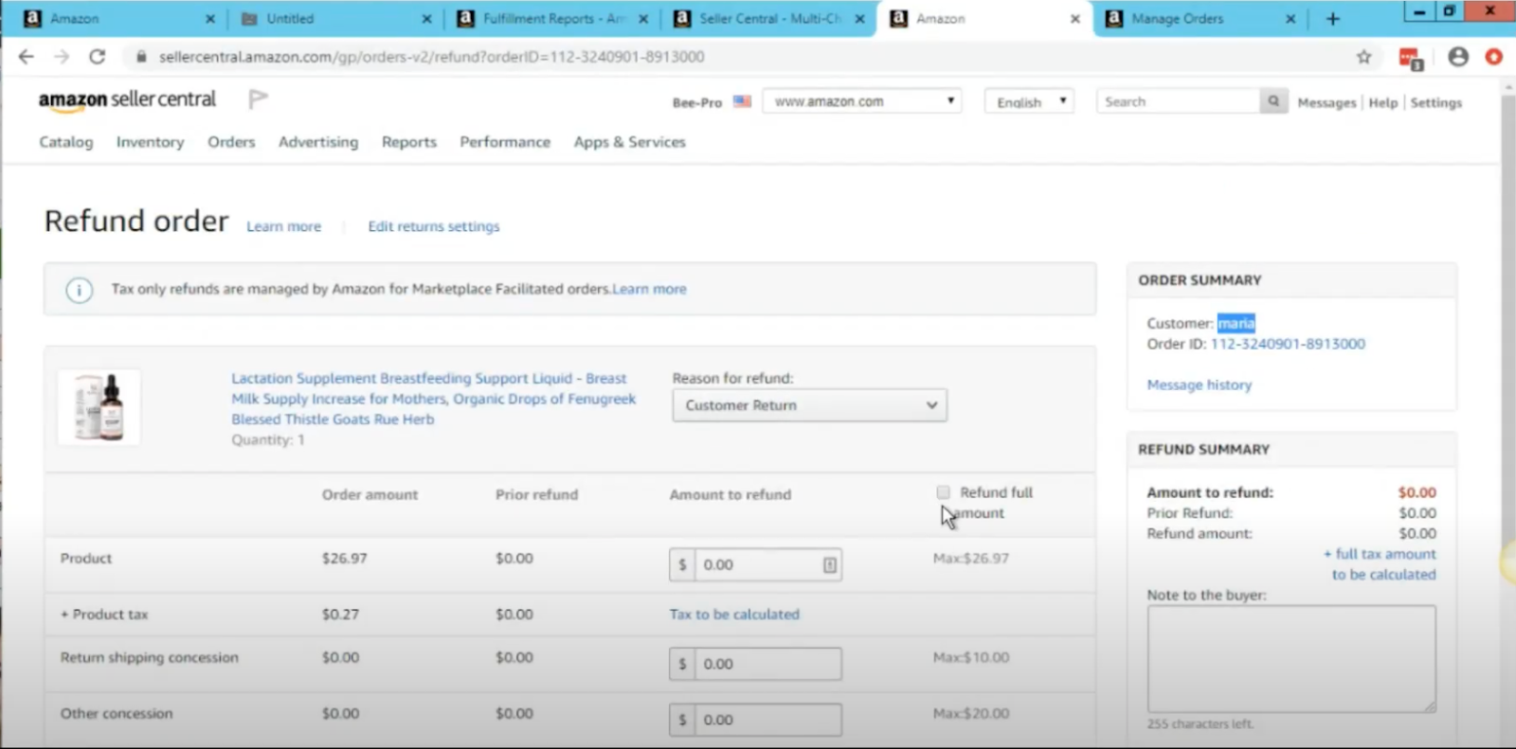Click the Note to the buyer textbox
This screenshot has width=1516, height=749.
(1291, 659)
